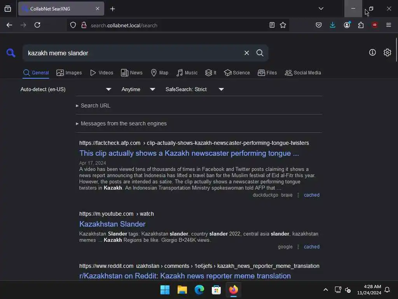List all tabs dropdown chevron
This screenshot has height=299, width=398.
[321, 9]
